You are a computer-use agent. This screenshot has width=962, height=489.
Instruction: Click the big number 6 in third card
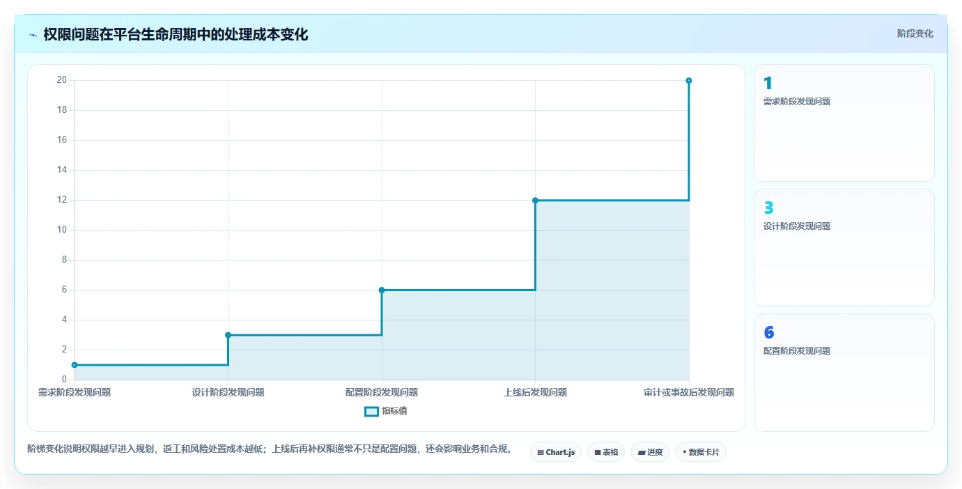768,333
